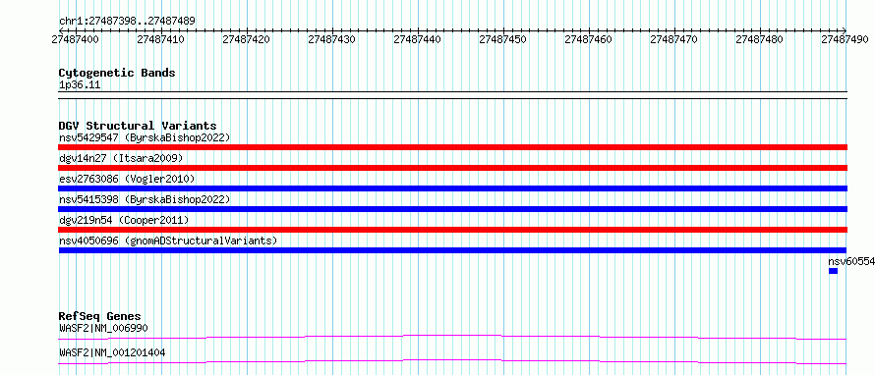Image resolution: width=875 pixels, height=375 pixels.
Task: Click ruler position 27487470
Action: click(674, 39)
